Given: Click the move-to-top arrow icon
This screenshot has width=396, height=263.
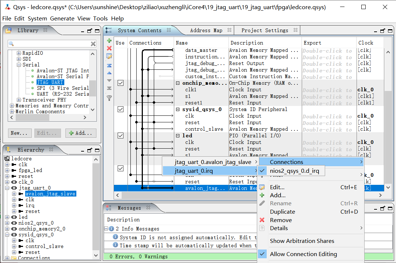Looking at the screenshot, I should 109,66.
